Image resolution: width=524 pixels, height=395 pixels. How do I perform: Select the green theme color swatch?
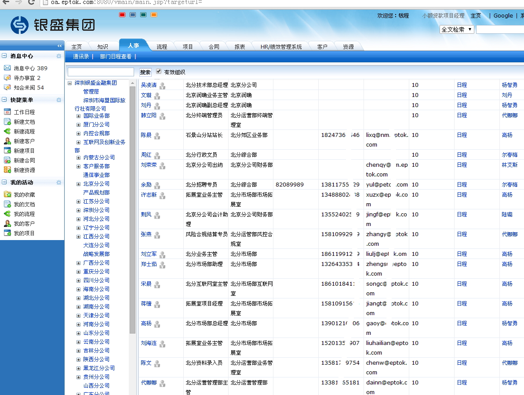click(143, 14)
